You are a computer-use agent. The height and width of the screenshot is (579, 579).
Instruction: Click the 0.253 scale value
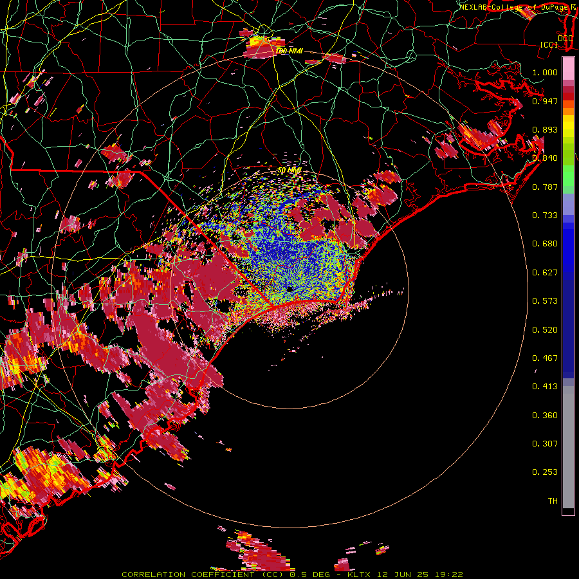click(x=545, y=472)
